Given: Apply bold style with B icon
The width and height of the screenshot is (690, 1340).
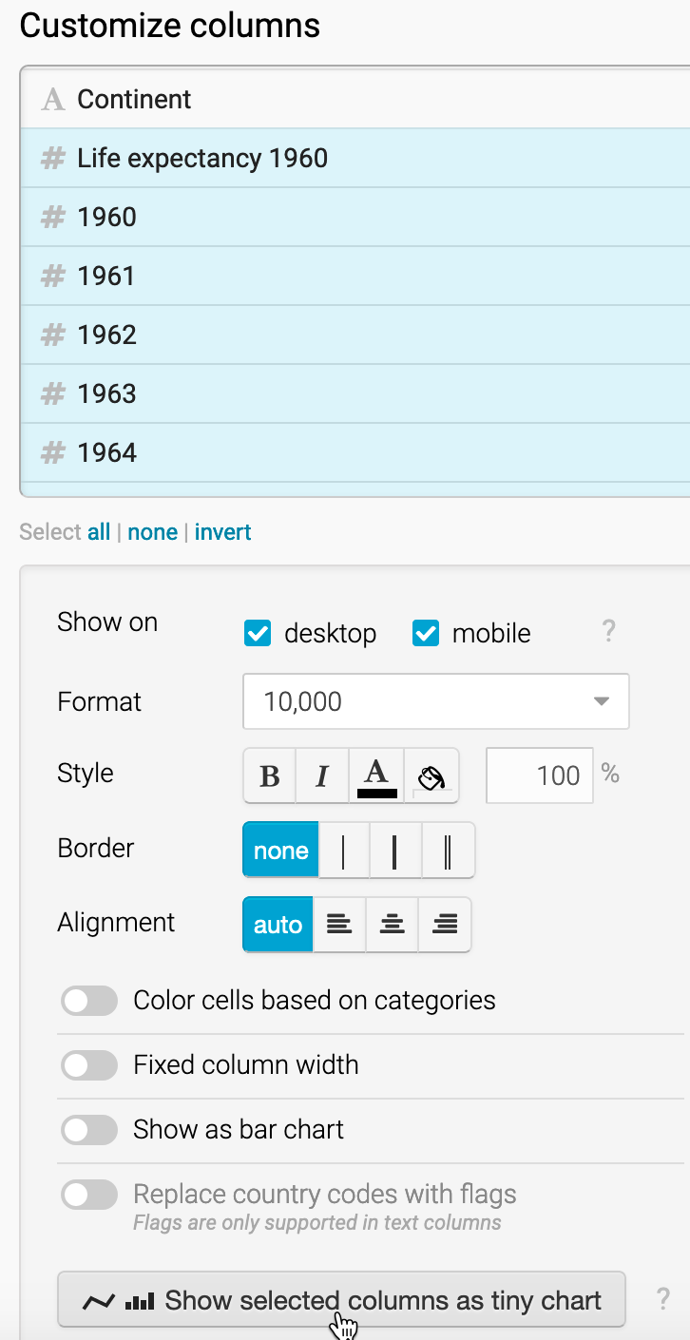Looking at the screenshot, I should point(270,775).
